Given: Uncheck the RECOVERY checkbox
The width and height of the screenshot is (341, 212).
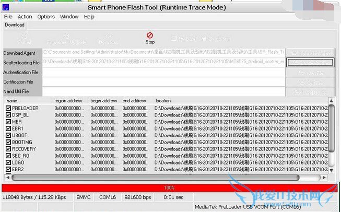Looking at the screenshot, I should [x=8, y=149].
